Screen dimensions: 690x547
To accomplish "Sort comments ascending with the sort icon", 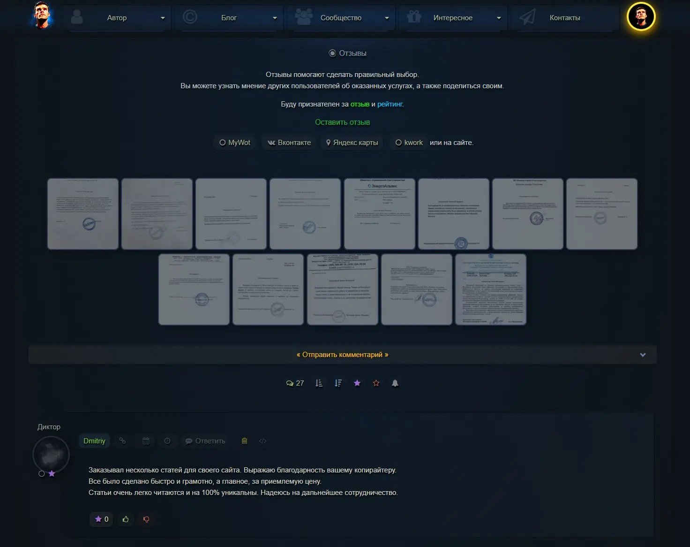I will (319, 383).
